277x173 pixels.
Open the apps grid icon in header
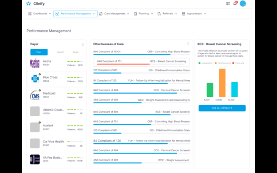coord(228,4)
